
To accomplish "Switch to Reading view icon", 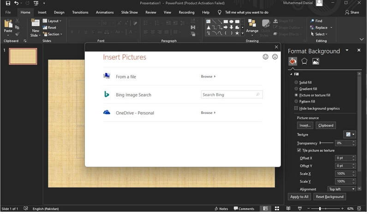I will pyautogui.click(x=288, y=208).
